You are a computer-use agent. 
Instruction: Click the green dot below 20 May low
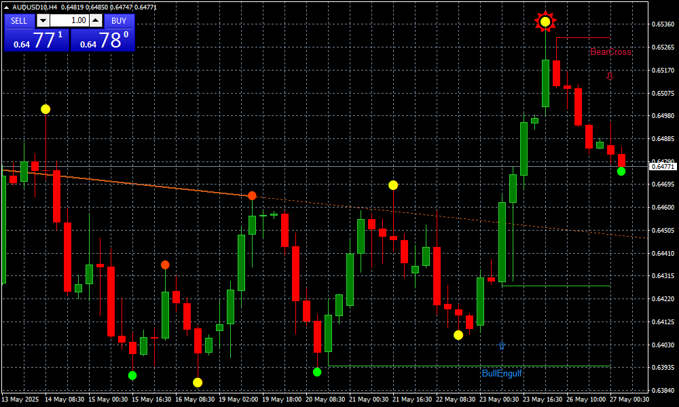(x=317, y=372)
